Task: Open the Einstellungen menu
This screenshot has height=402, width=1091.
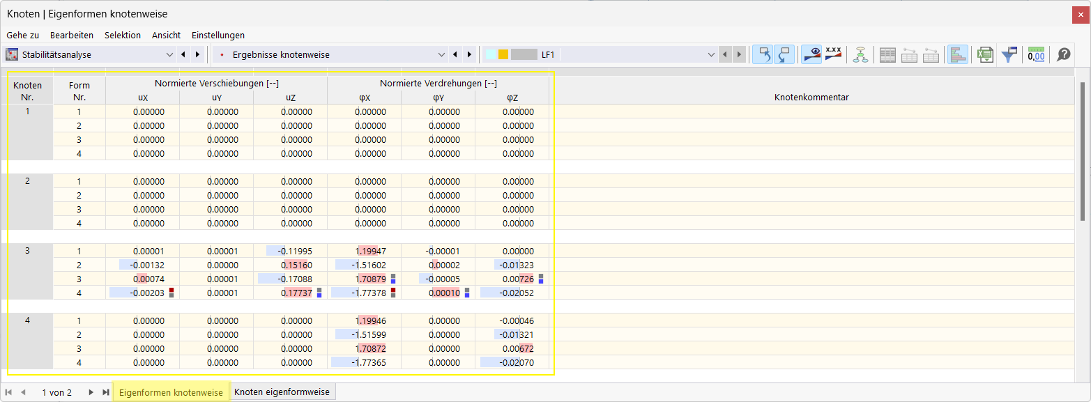Action: 218,35
